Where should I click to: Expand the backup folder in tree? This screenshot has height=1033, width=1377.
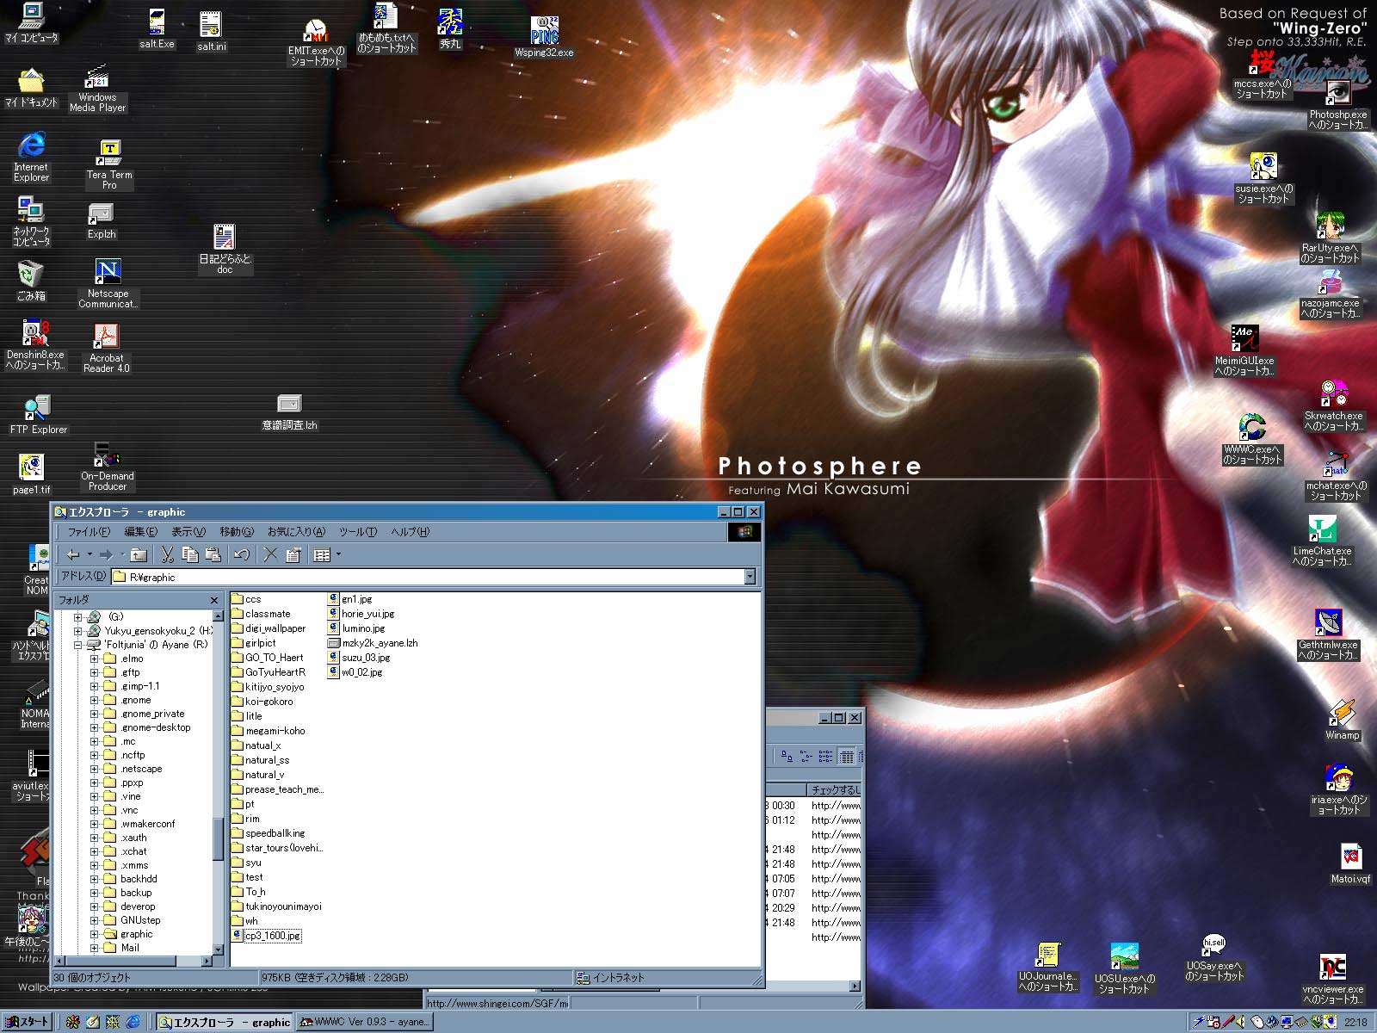point(95,893)
